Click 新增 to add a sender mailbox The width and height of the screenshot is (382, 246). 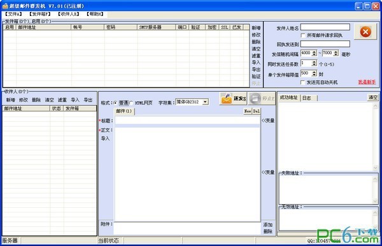[x=256, y=28]
